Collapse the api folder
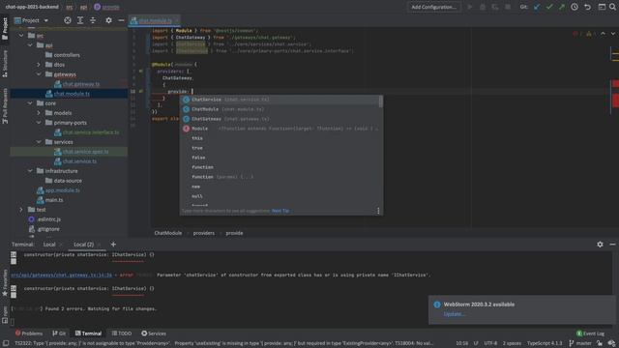The height and width of the screenshot is (348, 619). coord(30,45)
